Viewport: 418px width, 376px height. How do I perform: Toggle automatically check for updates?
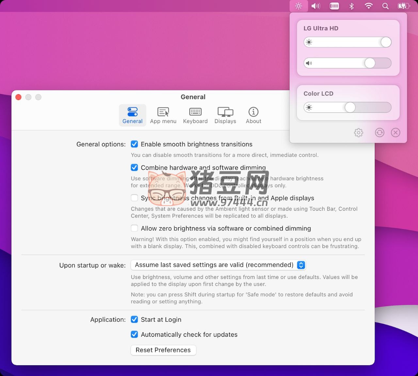pyautogui.click(x=134, y=334)
